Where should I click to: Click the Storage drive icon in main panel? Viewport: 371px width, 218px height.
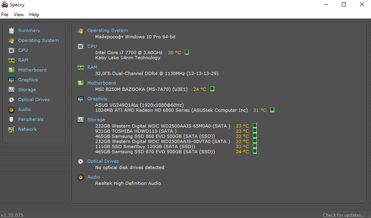coord(81,120)
